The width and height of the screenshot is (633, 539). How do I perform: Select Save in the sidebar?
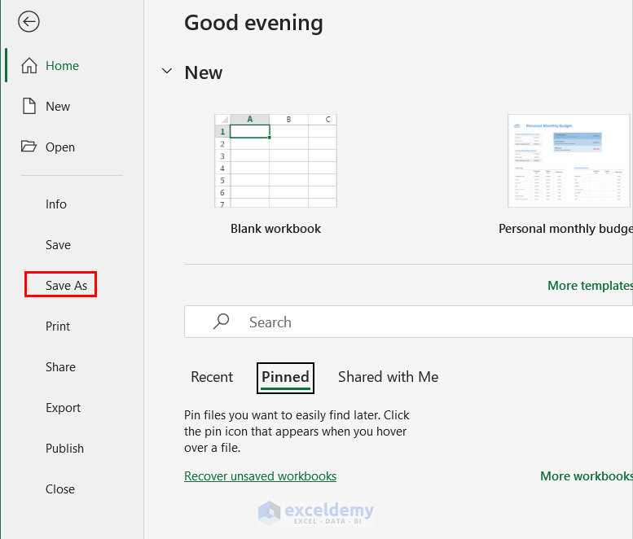(58, 245)
